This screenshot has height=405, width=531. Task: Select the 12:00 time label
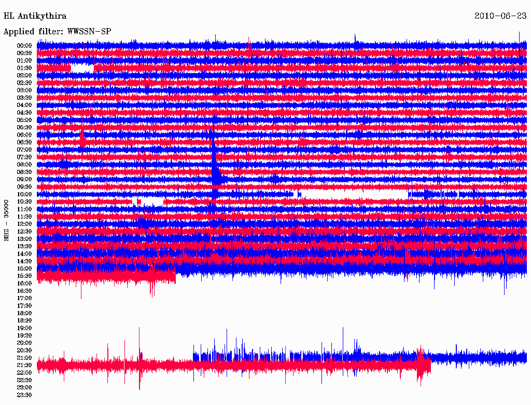coord(24,224)
